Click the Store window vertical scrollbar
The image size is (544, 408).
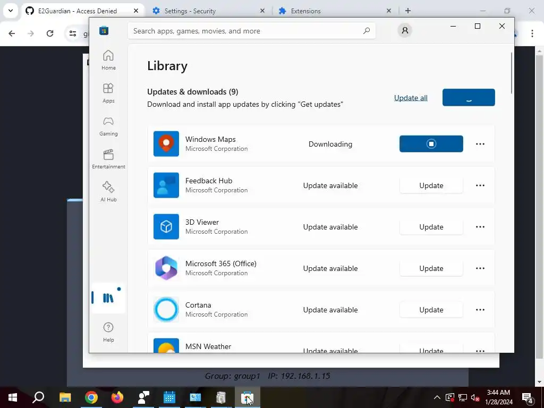coord(512,73)
